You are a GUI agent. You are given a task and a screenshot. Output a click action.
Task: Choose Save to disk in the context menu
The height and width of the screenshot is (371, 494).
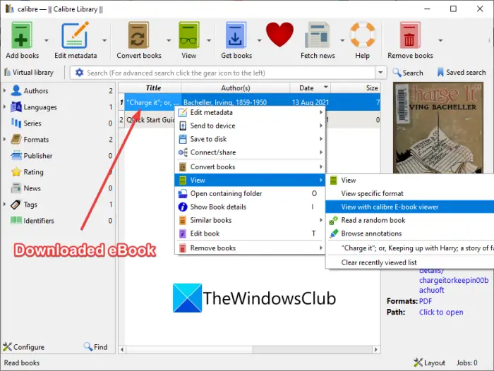(x=250, y=139)
